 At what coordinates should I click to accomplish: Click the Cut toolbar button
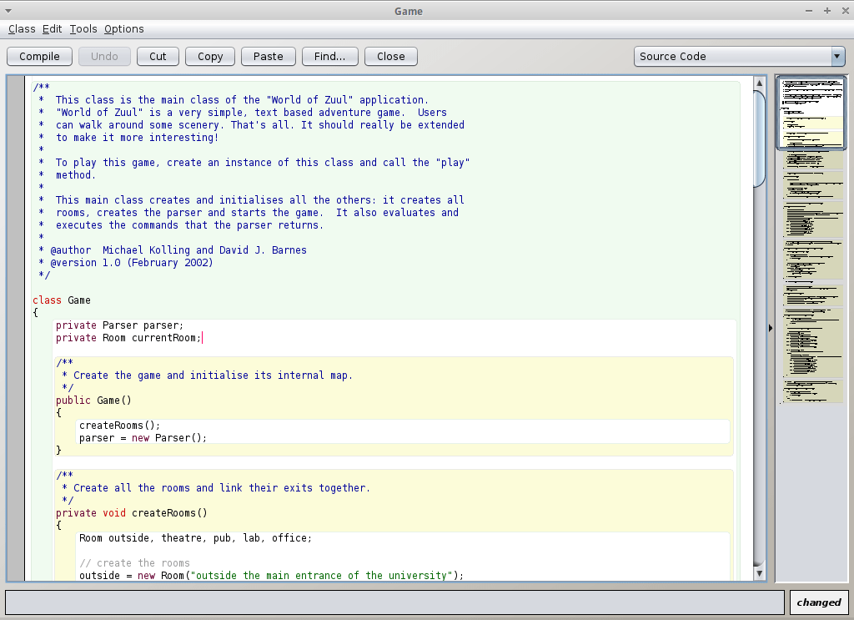(158, 56)
